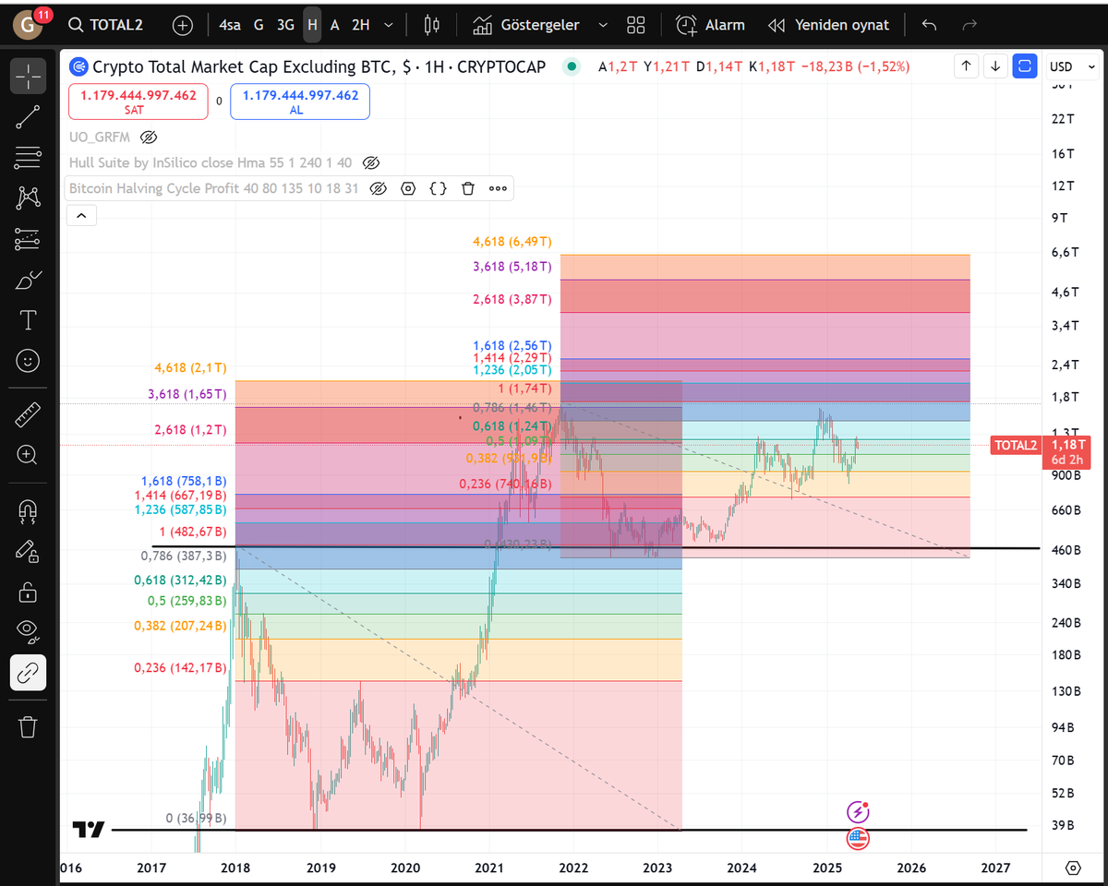
Task: Click the blue AL buy button
Action: point(300,102)
